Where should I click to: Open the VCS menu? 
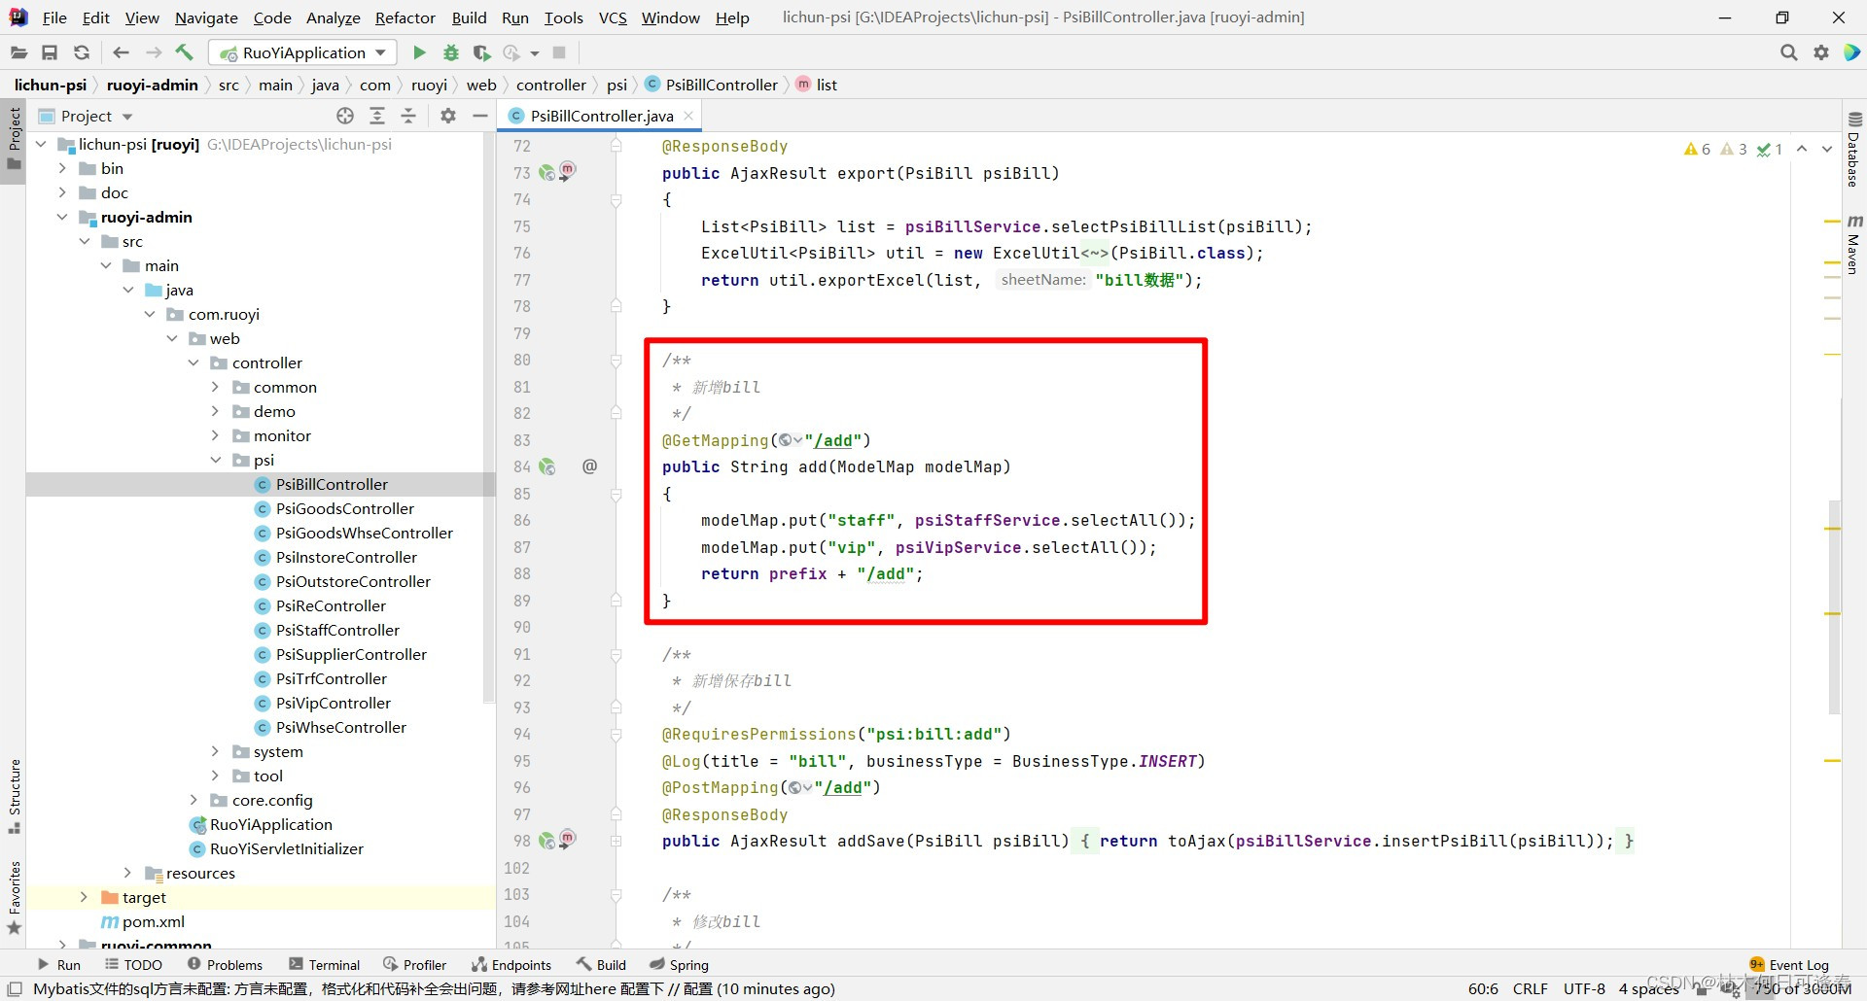tap(613, 17)
